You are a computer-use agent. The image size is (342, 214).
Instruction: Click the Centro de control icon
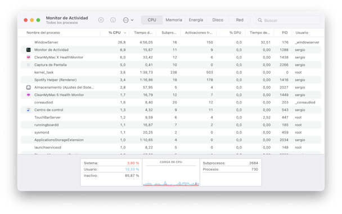click(28, 110)
